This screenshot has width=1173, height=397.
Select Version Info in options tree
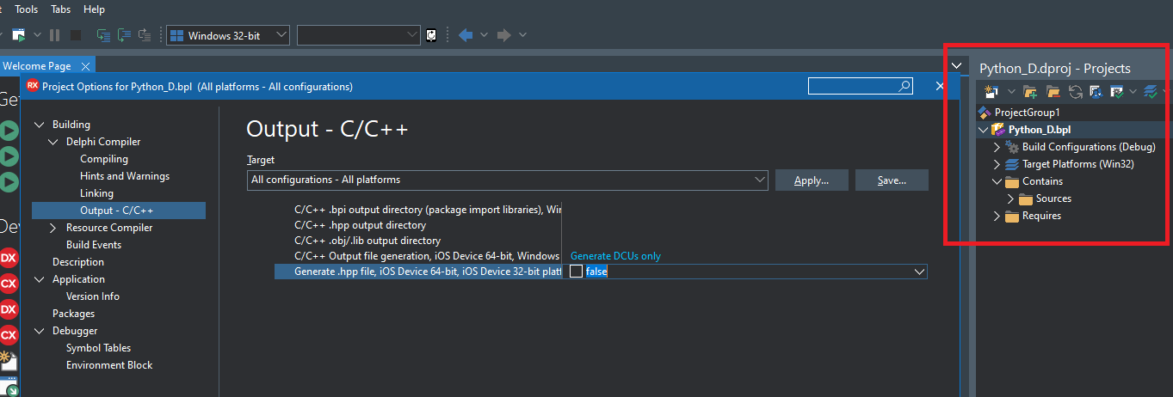tap(93, 296)
